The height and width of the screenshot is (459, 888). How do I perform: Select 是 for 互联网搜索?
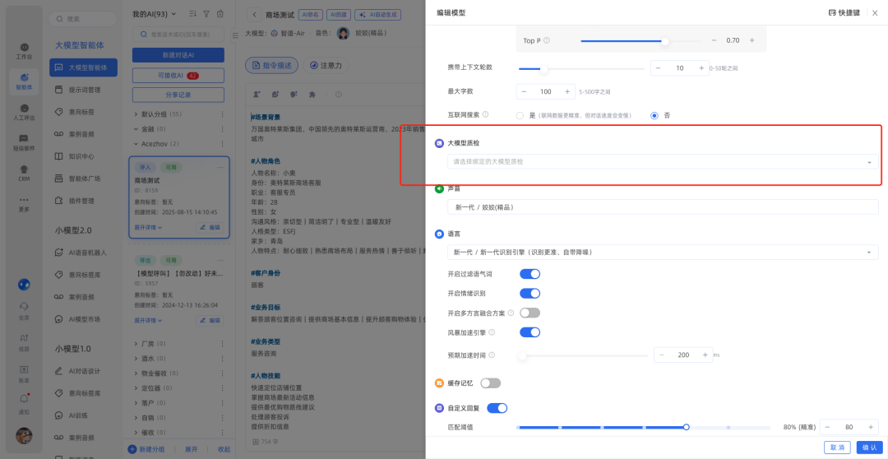click(520, 116)
